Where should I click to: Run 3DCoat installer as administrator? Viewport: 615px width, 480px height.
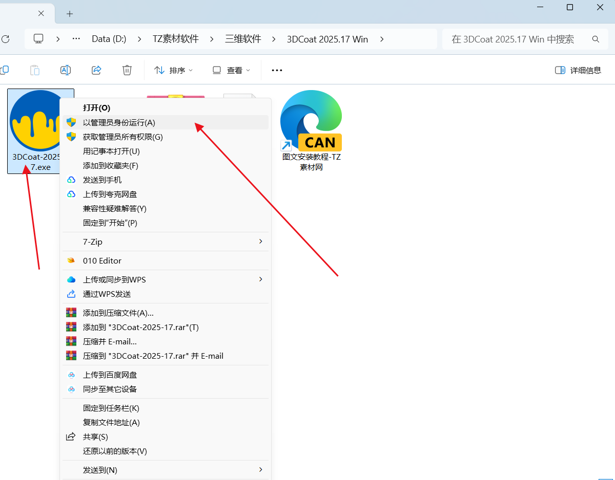click(x=166, y=122)
